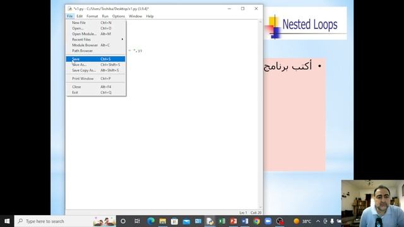Screen dimensions: 404x227
Task: Click the Nested Loops slide title
Action: coord(310,25)
